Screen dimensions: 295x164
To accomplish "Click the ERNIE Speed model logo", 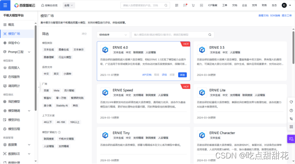I will coord(105,93).
